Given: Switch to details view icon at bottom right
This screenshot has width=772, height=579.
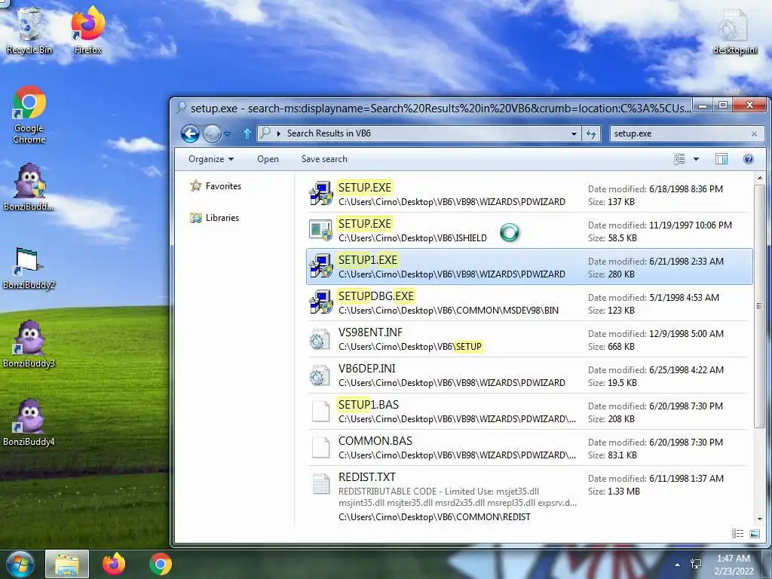Looking at the screenshot, I should click(x=737, y=534).
